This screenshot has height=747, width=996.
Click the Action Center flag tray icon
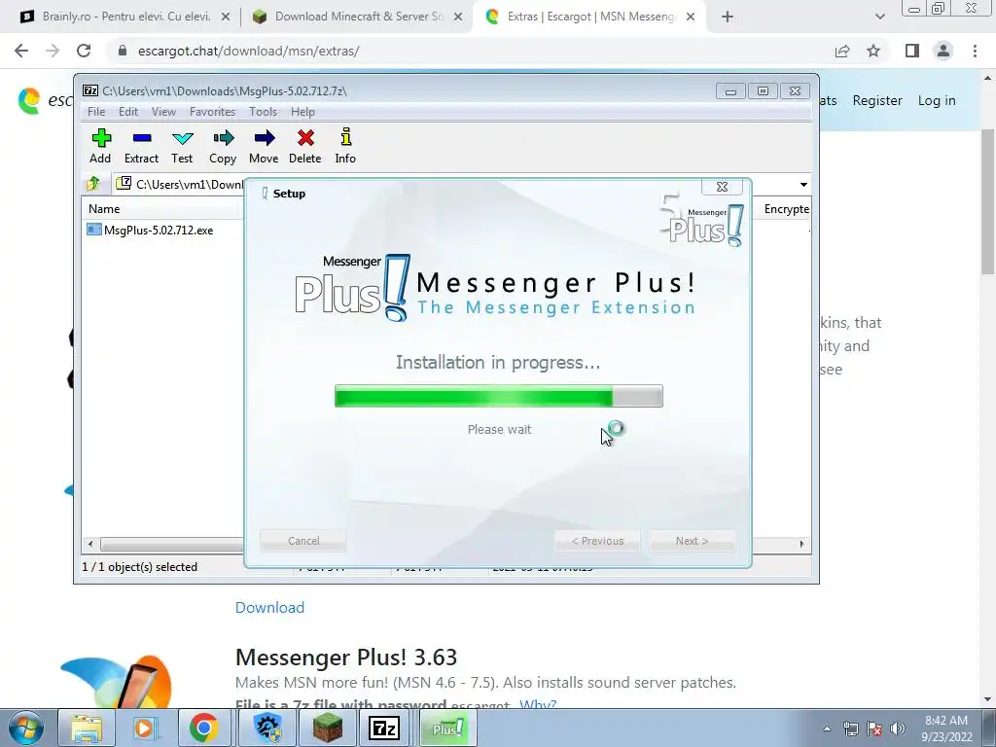(x=874, y=729)
